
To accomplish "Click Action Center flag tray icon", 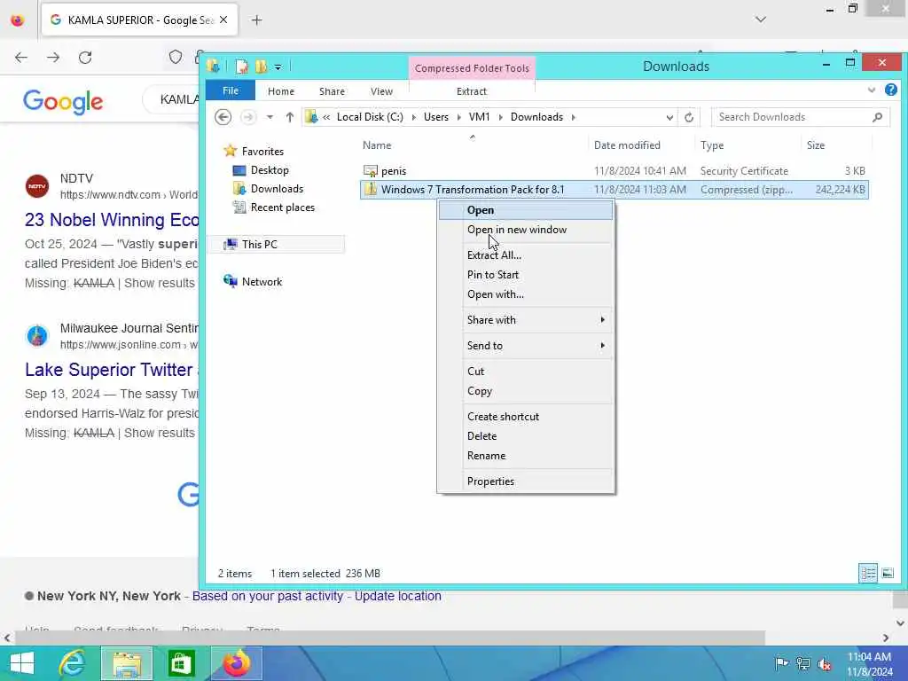I will (781, 663).
